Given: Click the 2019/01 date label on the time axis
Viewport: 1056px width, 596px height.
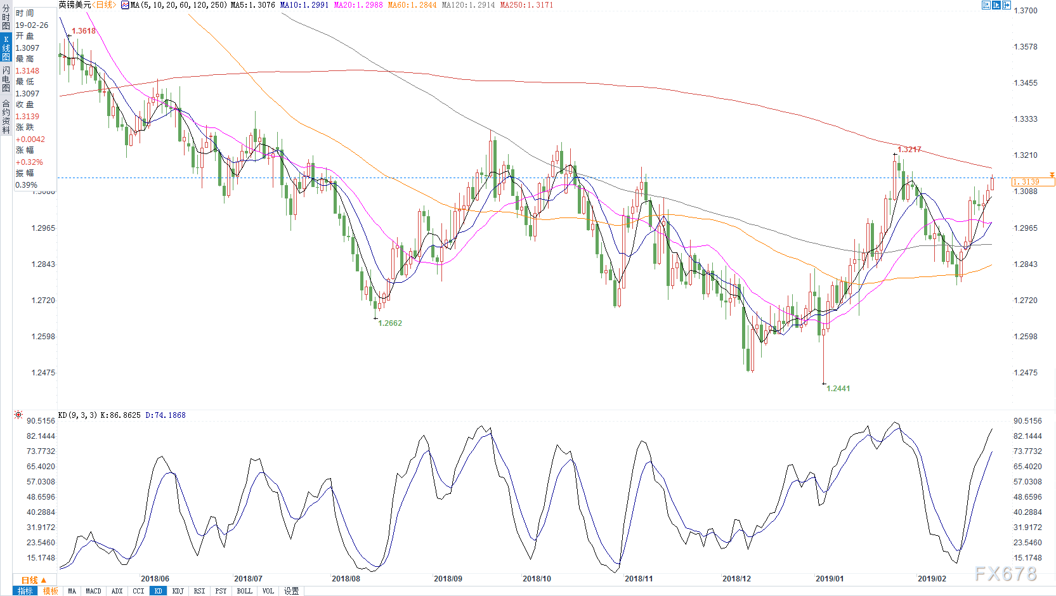Looking at the screenshot, I should pos(830,579).
